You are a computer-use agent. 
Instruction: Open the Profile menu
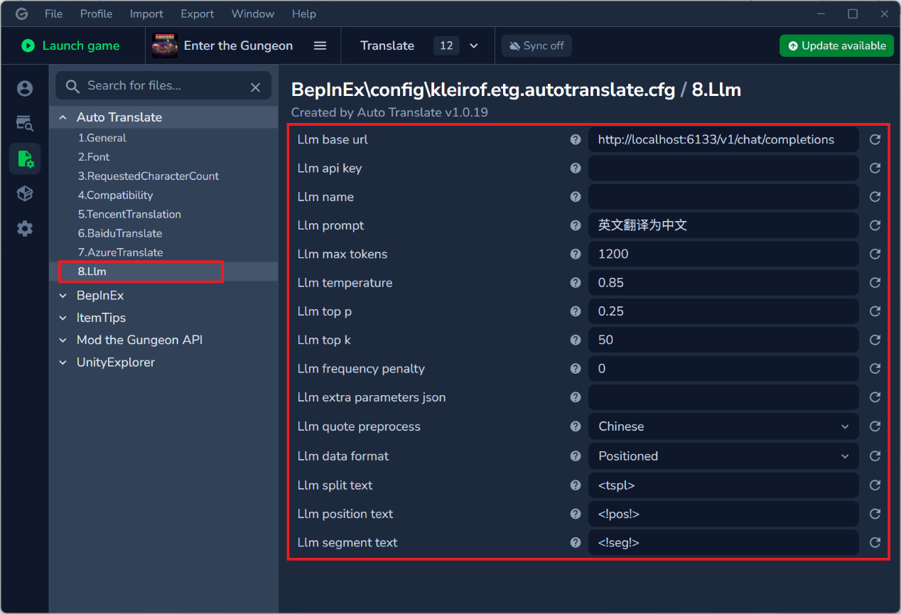[x=96, y=14]
